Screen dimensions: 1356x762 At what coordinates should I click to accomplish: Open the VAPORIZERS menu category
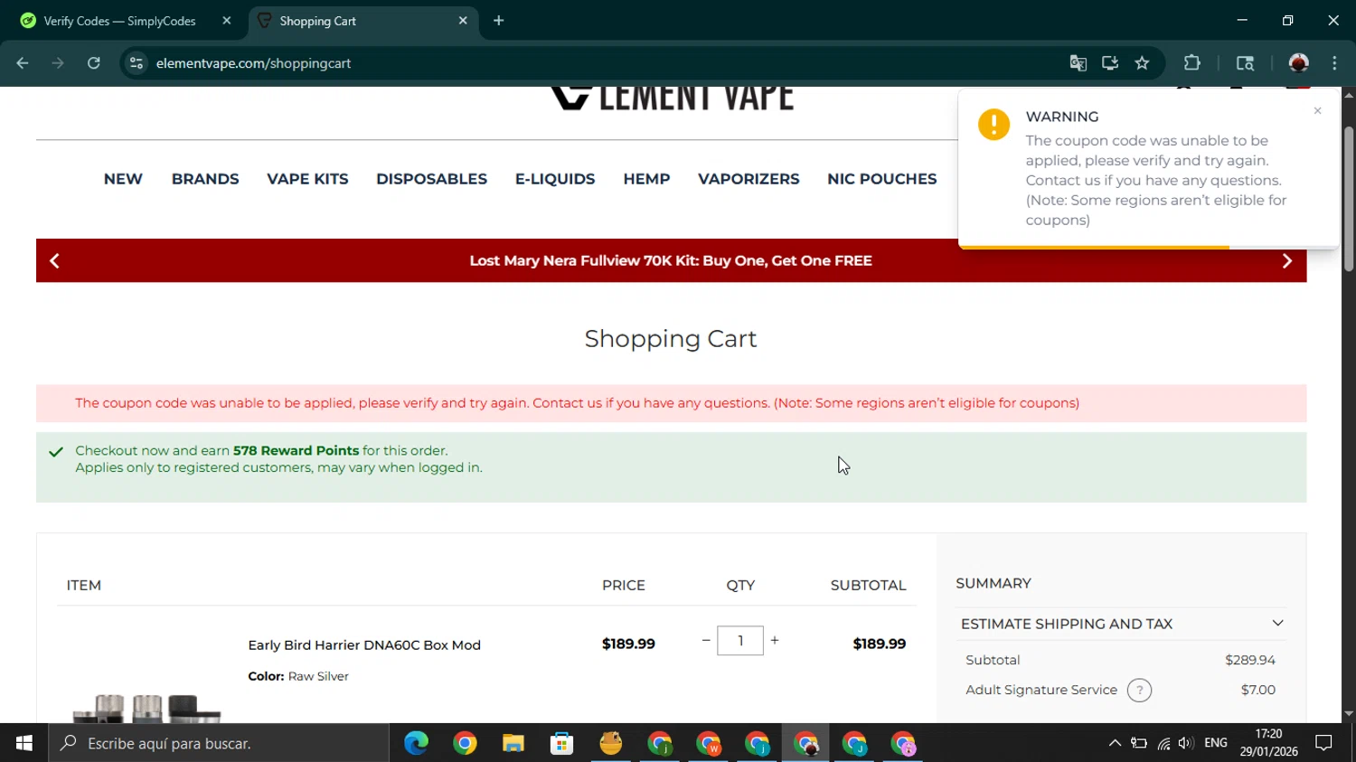pyautogui.click(x=749, y=179)
